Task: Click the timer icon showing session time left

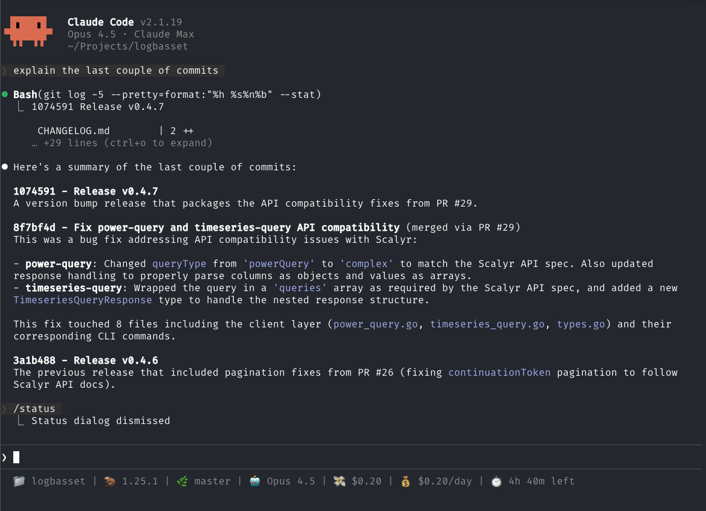Action: tap(496, 481)
